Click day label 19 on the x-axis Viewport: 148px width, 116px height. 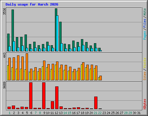[x=87, y=113]
